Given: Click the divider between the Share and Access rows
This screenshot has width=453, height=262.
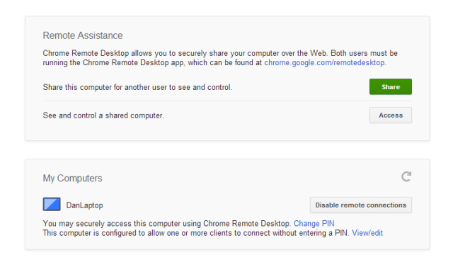Looking at the screenshot, I should pos(227,101).
